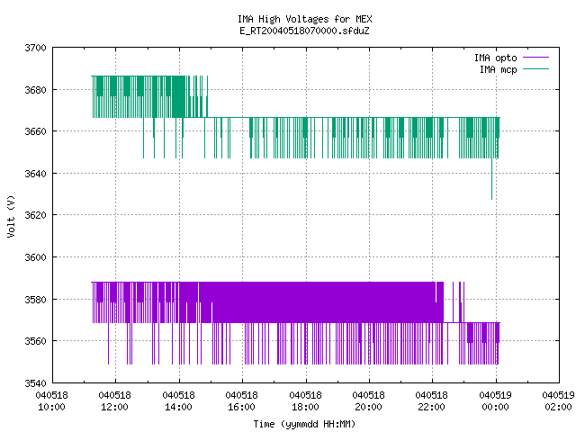
Task: Click the 3680 y-axis tick label
Action: (35, 90)
